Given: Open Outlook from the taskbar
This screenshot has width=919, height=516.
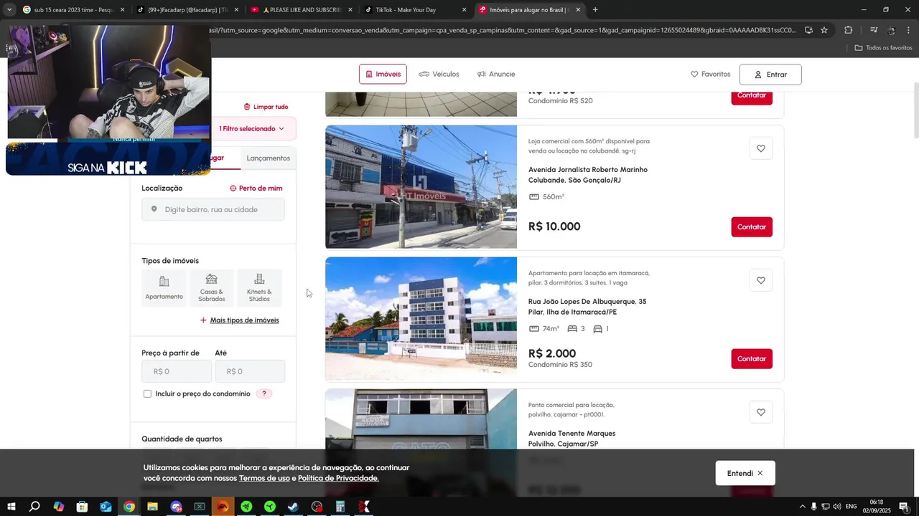Looking at the screenshot, I should tap(106, 507).
